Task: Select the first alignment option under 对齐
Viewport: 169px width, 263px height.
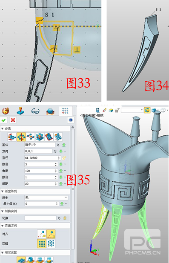Action: click(41, 234)
